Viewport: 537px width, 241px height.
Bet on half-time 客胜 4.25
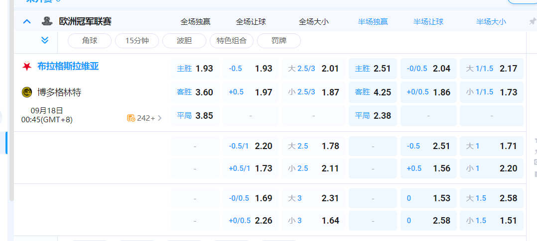click(x=373, y=92)
